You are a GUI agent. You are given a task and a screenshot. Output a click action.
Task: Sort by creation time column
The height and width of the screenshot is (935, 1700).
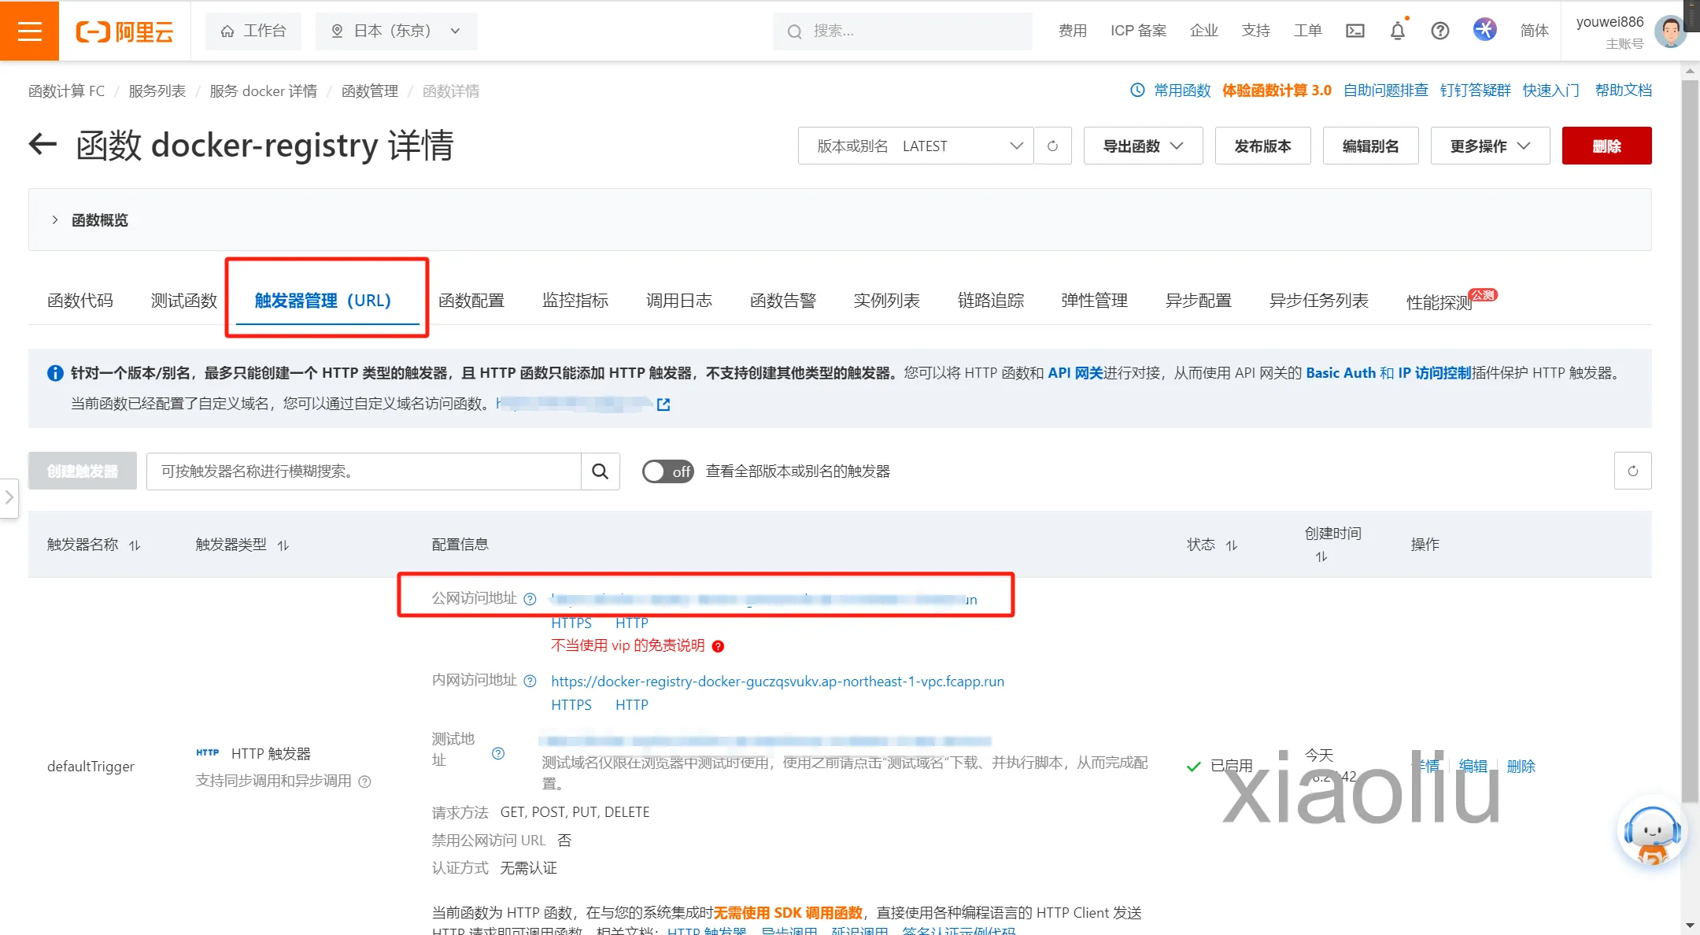tap(1321, 556)
